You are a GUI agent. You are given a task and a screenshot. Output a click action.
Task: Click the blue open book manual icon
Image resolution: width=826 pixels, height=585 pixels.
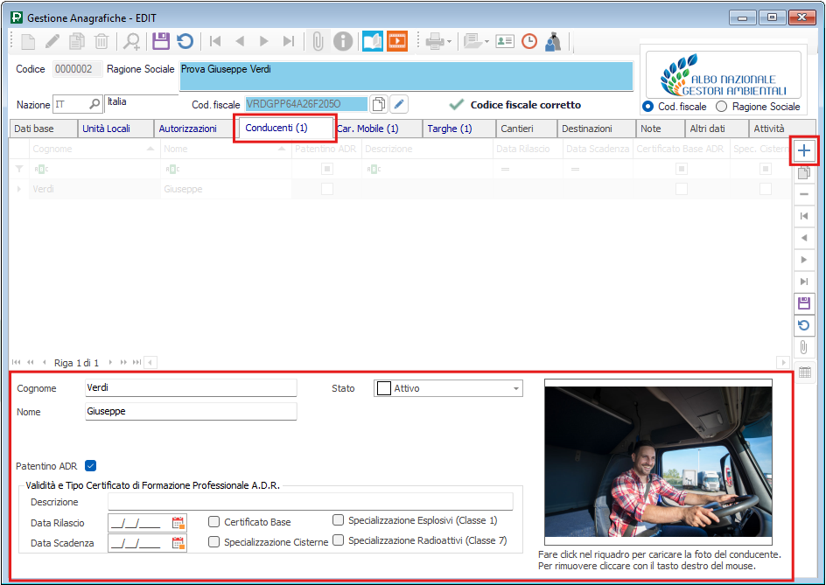[x=373, y=41]
